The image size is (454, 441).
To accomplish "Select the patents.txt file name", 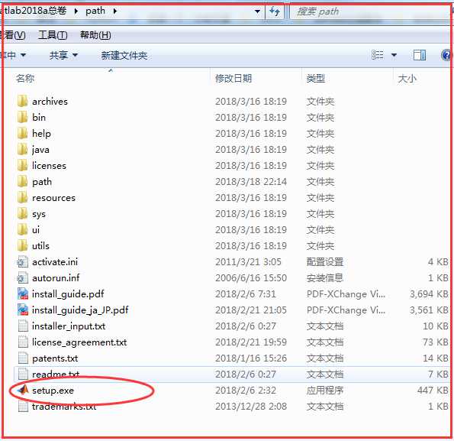I will point(55,358).
